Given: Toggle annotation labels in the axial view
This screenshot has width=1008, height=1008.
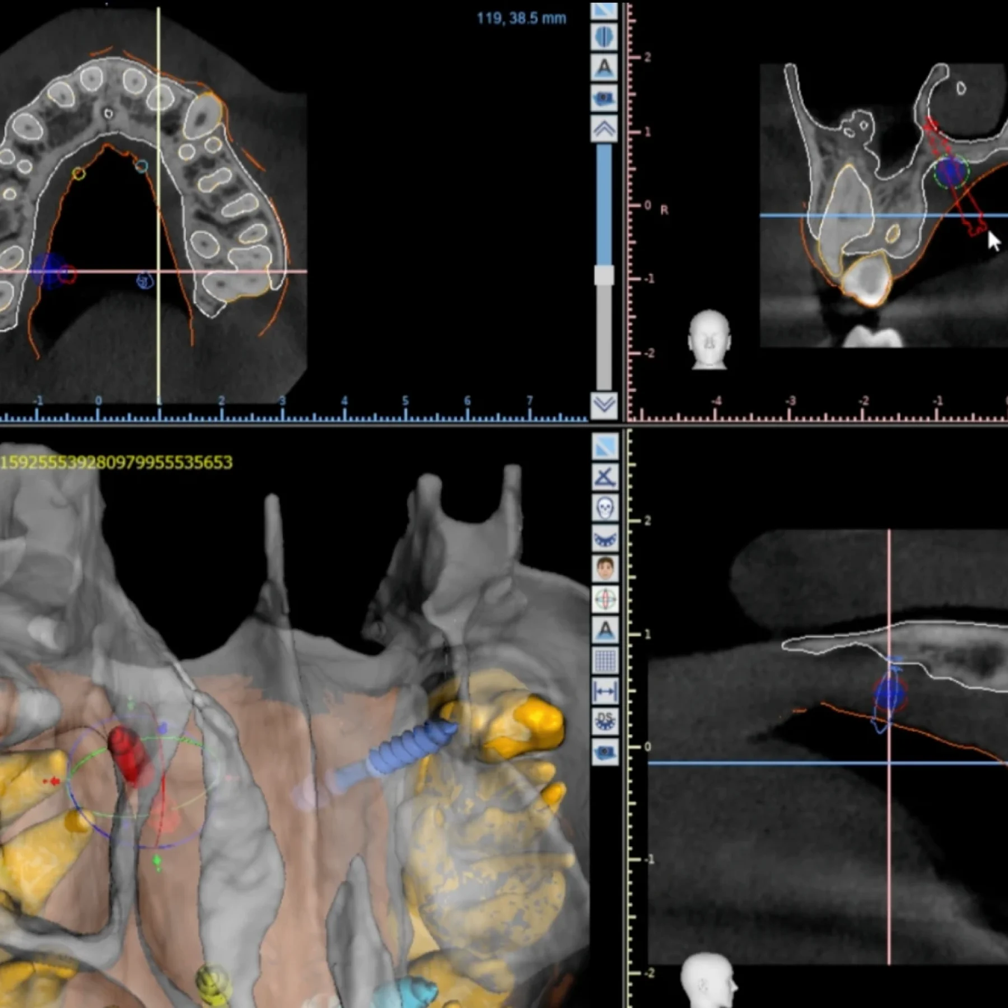Looking at the screenshot, I should coord(605,64).
